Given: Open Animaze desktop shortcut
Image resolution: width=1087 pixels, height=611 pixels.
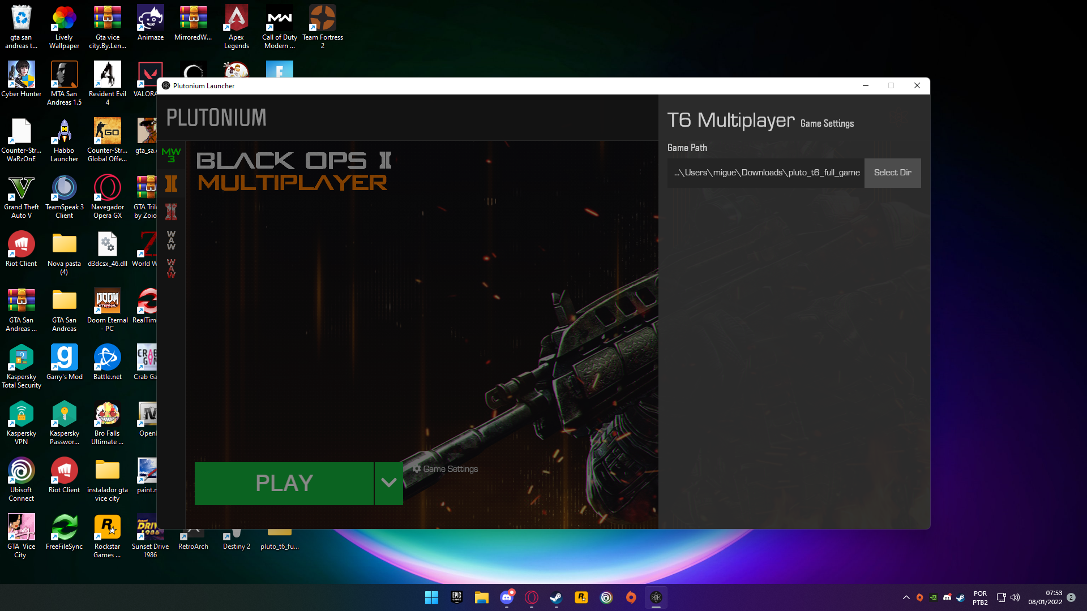Looking at the screenshot, I should tap(151, 23).
